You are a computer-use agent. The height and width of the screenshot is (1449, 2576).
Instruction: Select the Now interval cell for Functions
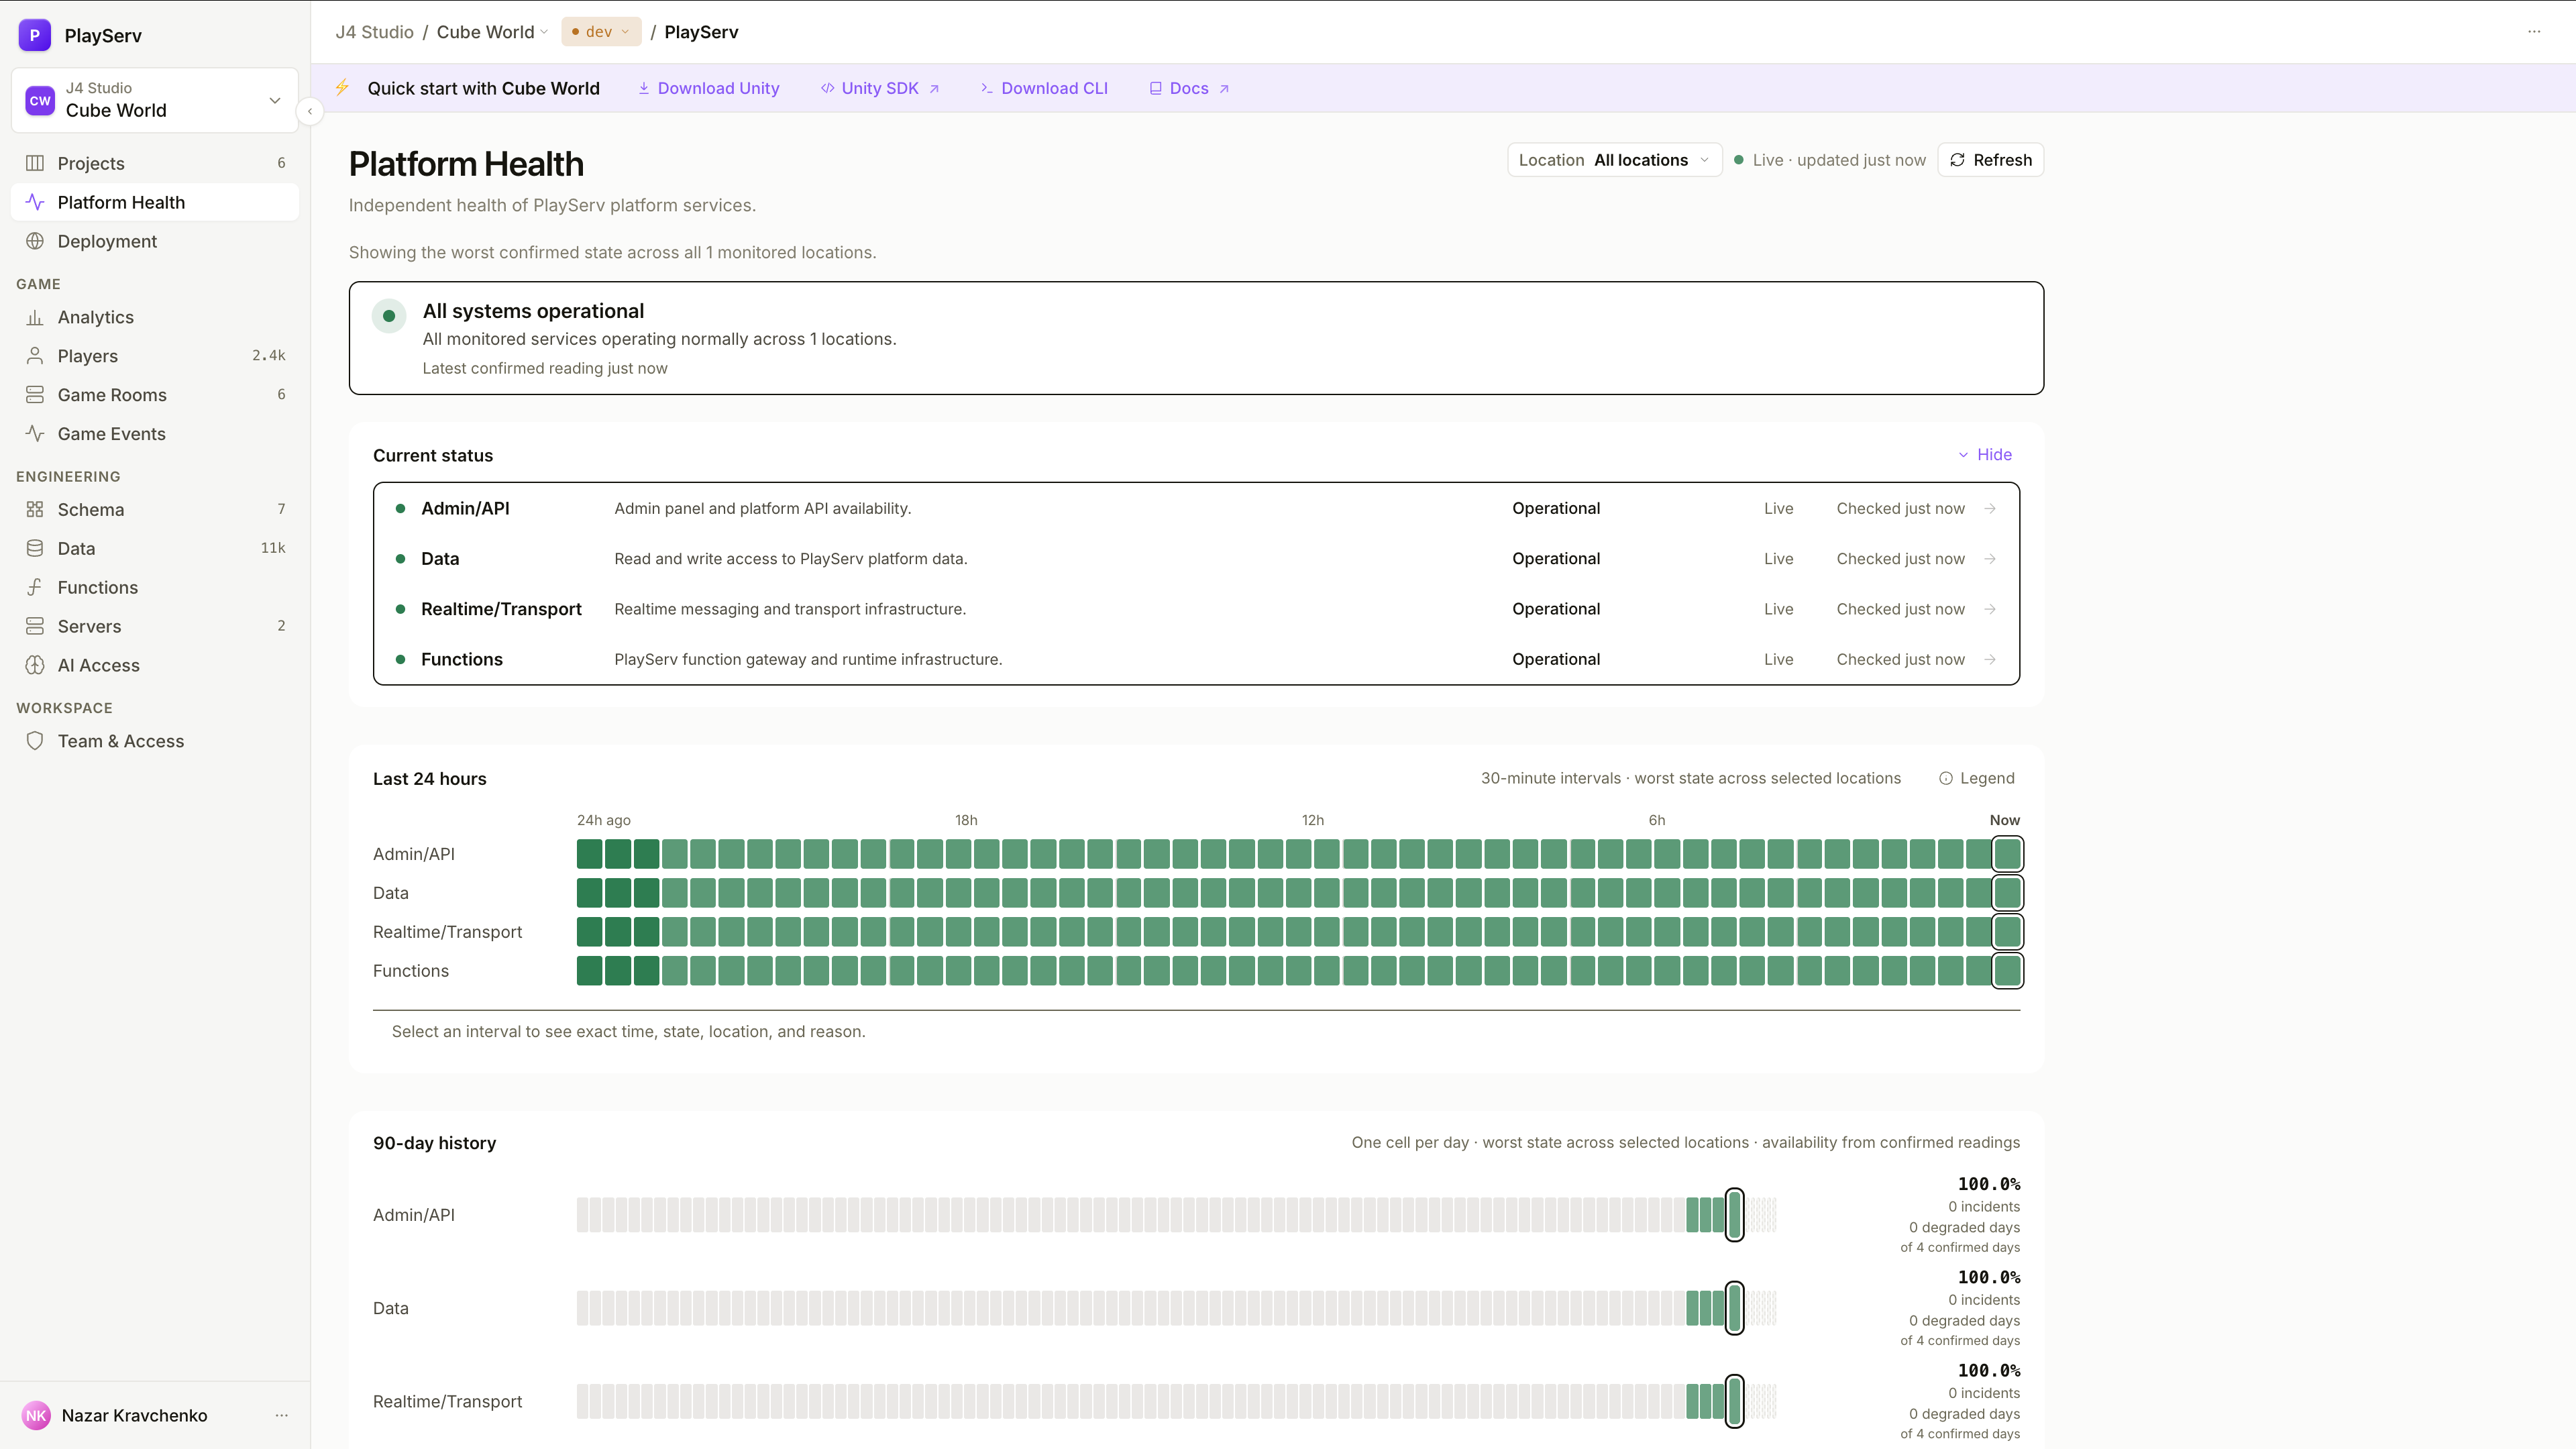click(2007, 971)
